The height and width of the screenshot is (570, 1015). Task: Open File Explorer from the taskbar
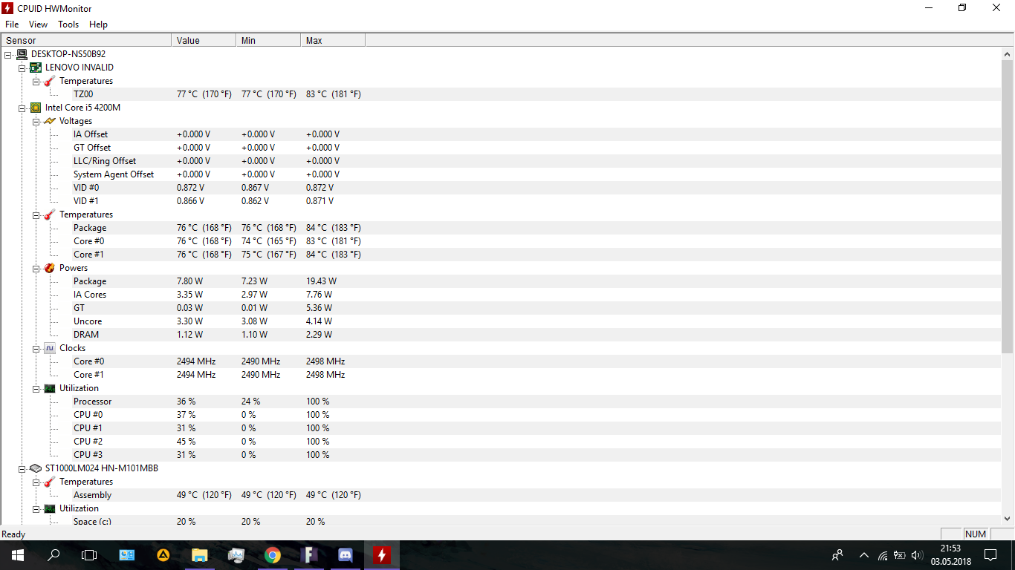point(199,555)
